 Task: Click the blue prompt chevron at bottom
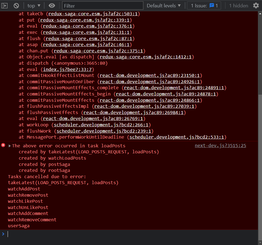click(x=3, y=234)
